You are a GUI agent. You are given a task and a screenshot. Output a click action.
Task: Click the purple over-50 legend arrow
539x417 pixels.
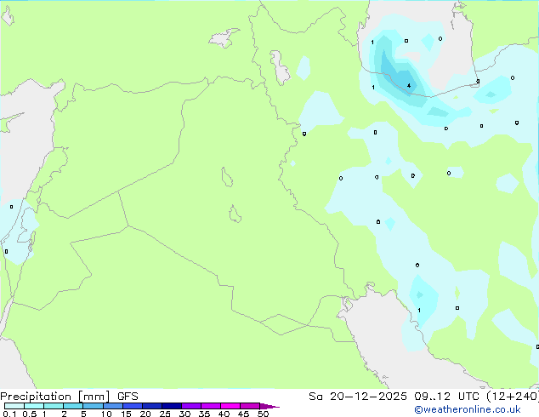[269, 406]
